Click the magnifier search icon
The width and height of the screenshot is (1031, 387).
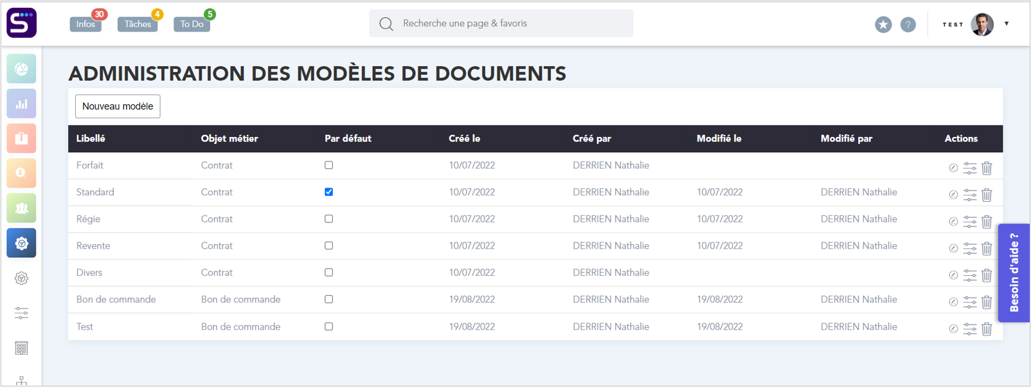tap(386, 24)
